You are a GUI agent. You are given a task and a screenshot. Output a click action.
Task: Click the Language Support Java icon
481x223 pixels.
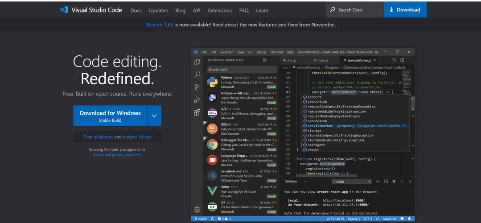[212, 160]
